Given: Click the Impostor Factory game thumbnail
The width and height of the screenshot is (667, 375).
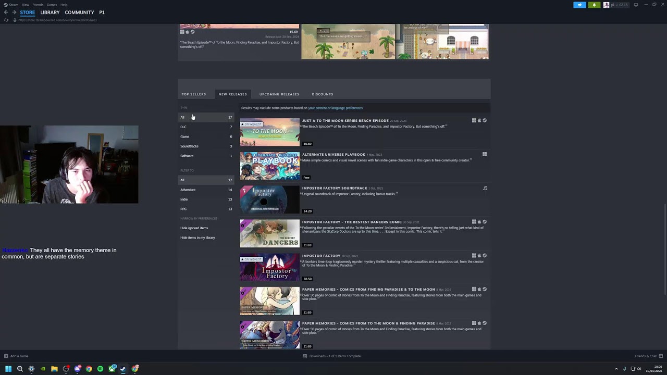Looking at the screenshot, I should [x=269, y=267].
